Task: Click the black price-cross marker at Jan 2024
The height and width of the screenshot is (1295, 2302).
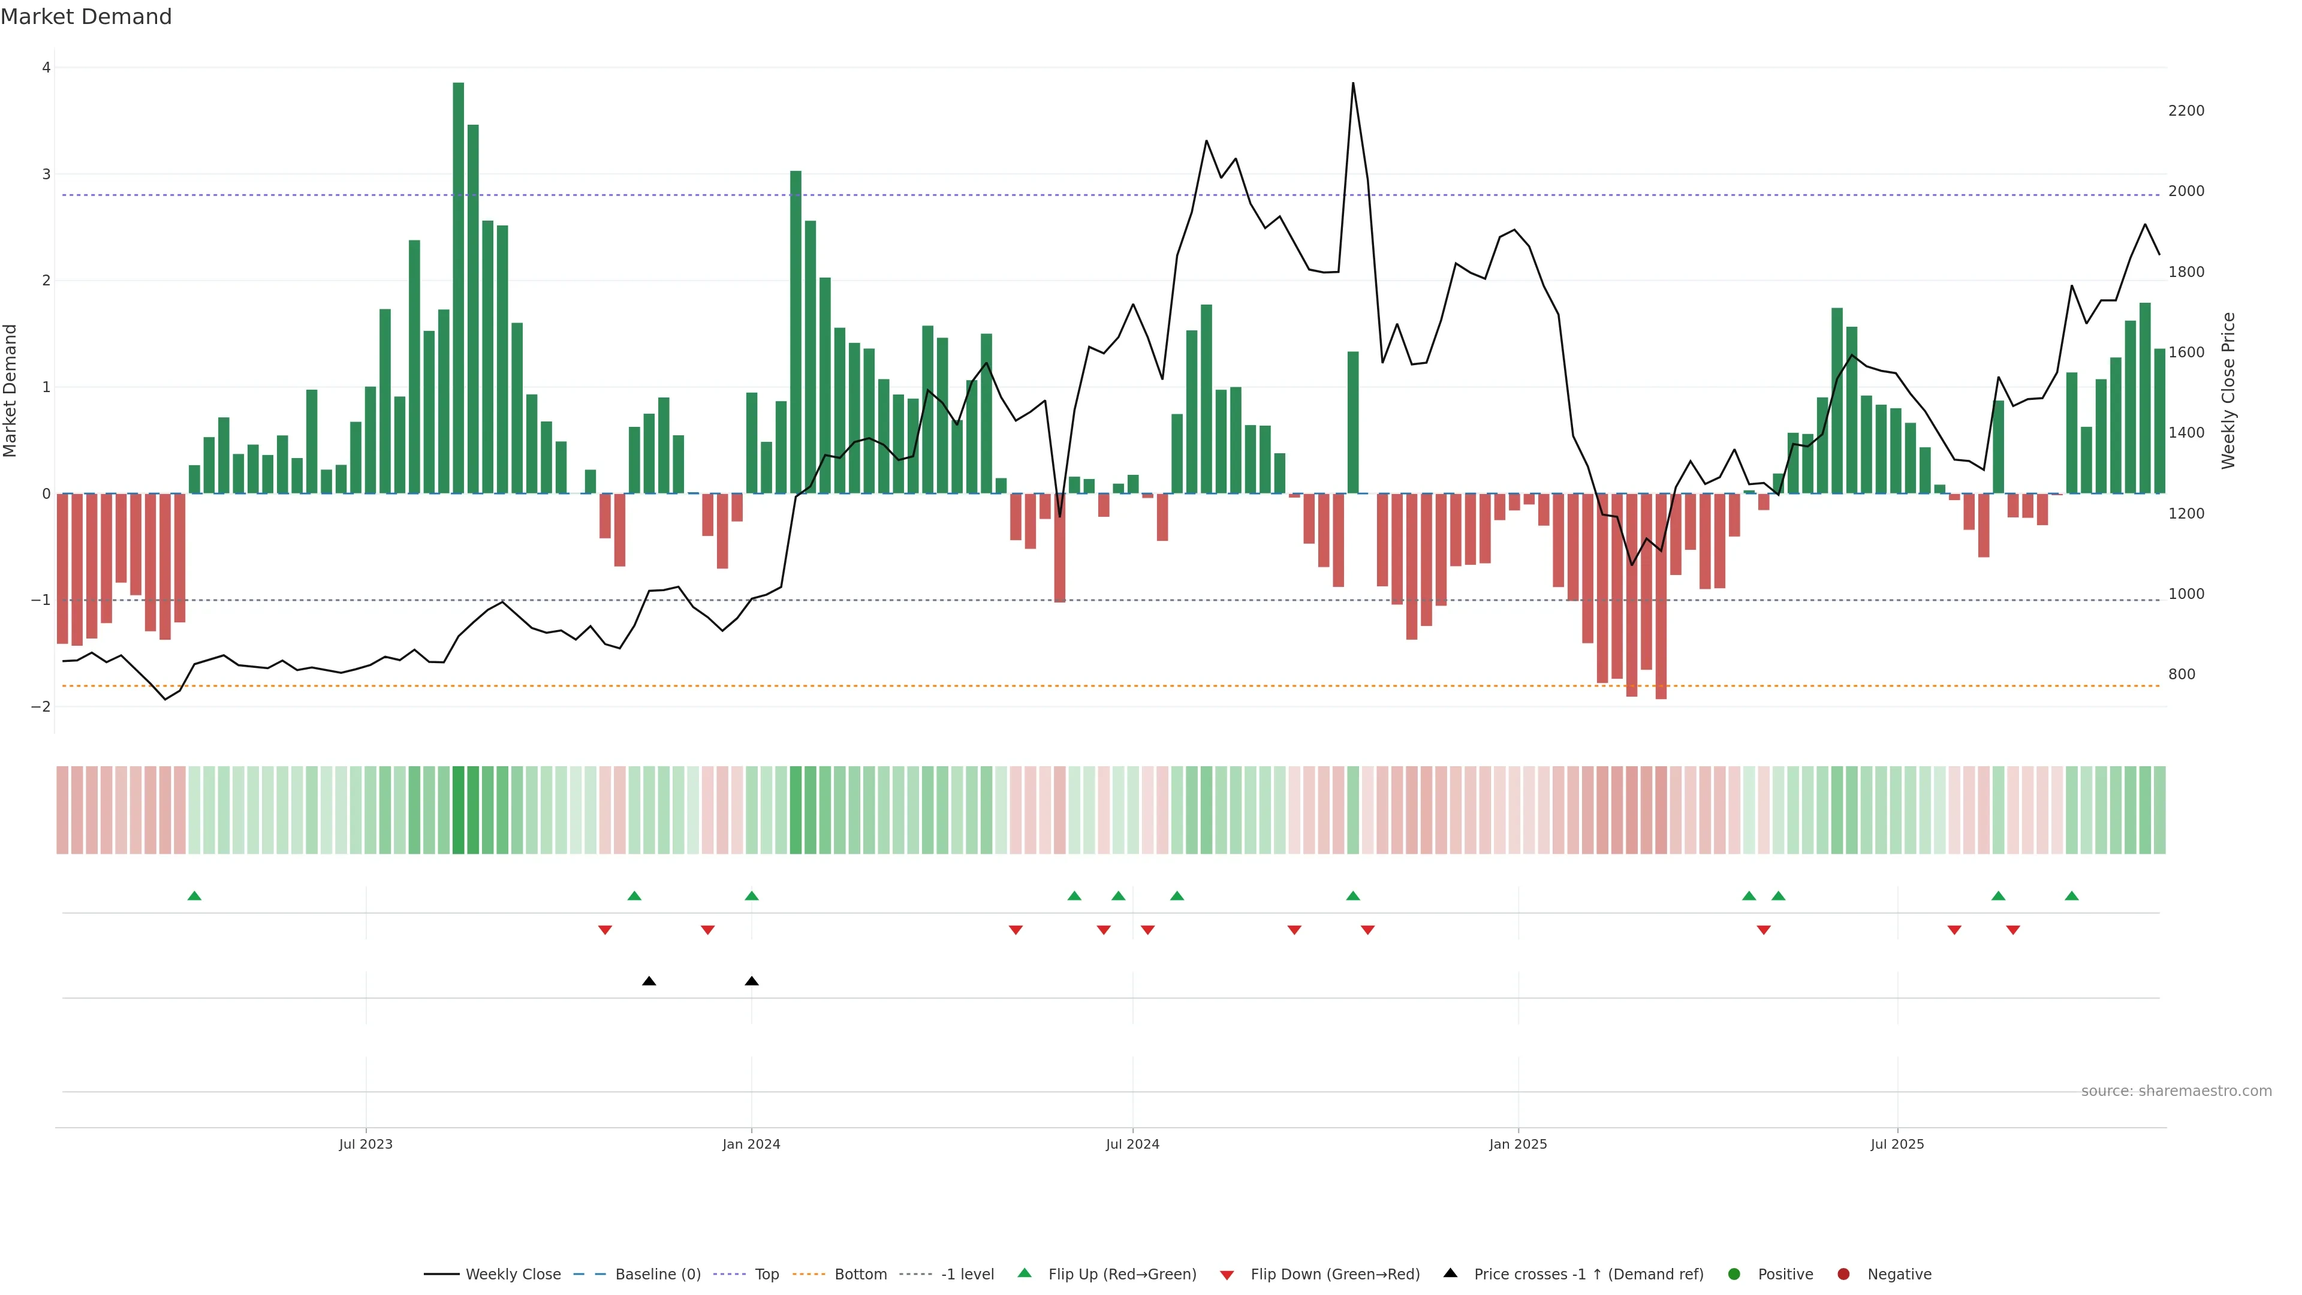Action: 752,981
